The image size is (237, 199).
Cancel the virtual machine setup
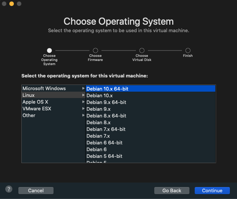36,190
